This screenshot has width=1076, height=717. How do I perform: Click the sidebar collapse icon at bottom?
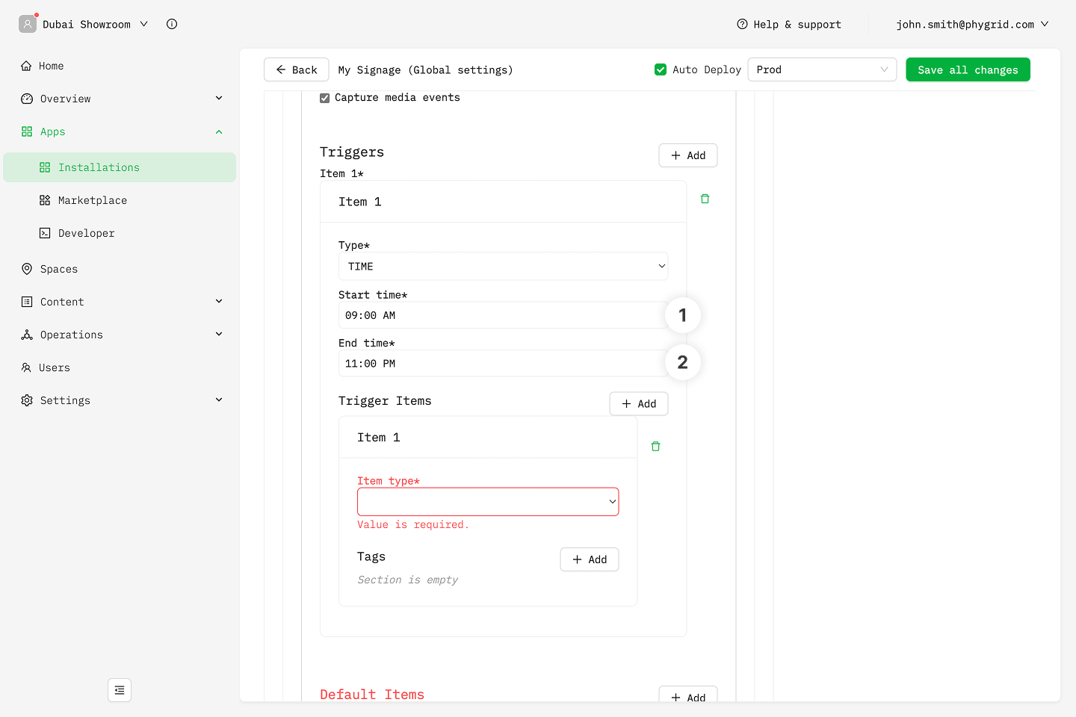(x=120, y=690)
